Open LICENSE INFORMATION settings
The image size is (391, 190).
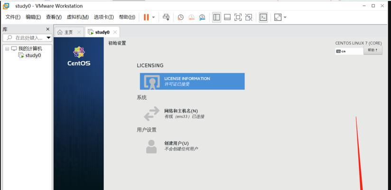point(192,81)
